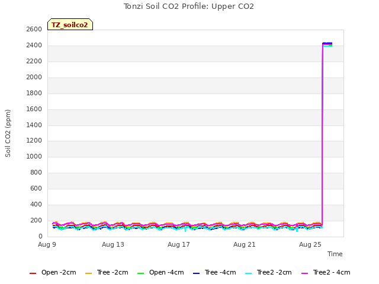Toggle the 'Open -2cm' legend label
The height and width of the screenshot is (284, 379).
(x=59, y=272)
